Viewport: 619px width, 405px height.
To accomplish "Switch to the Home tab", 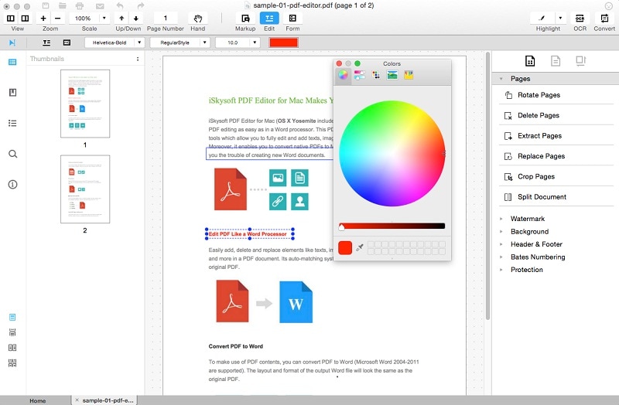I will [x=37, y=400].
